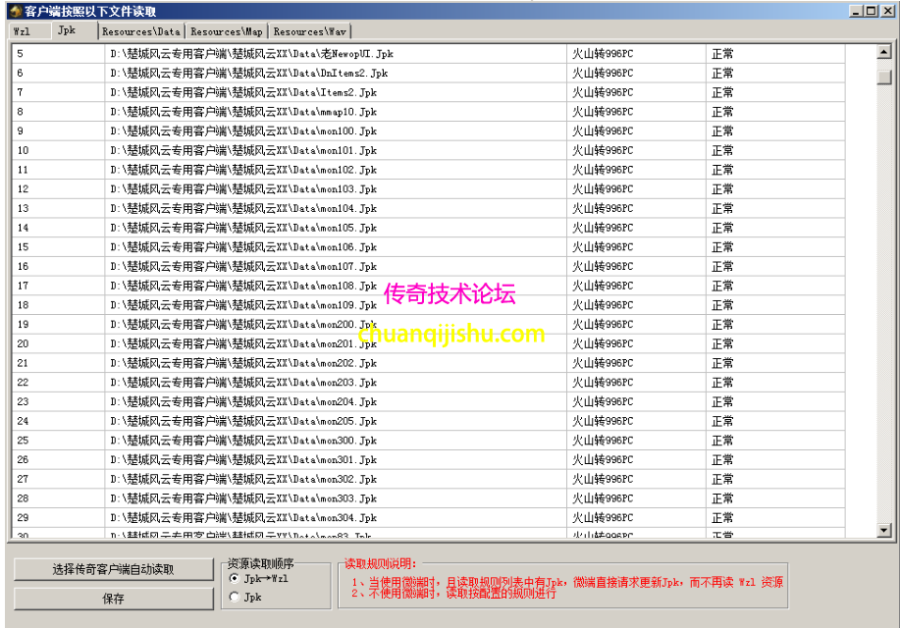Click the scrollbar up arrow
This screenshot has height=628, width=900.
pyautogui.click(x=884, y=53)
